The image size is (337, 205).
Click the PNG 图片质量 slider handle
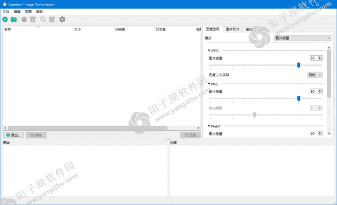tap(299, 99)
